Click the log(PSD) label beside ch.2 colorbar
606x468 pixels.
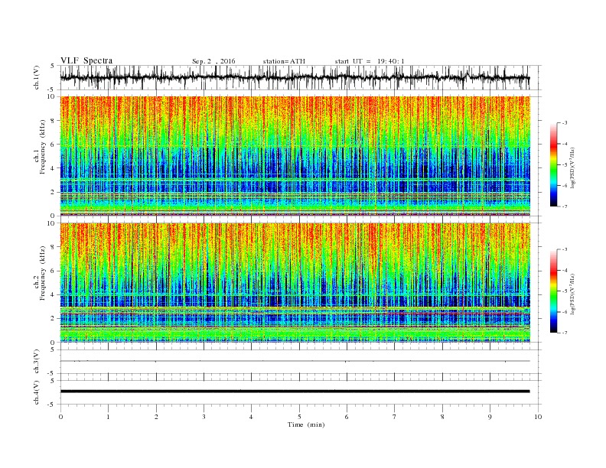tap(572, 293)
